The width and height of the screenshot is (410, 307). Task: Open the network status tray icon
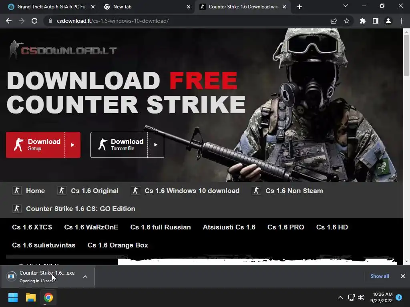click(x=352, y=297)
